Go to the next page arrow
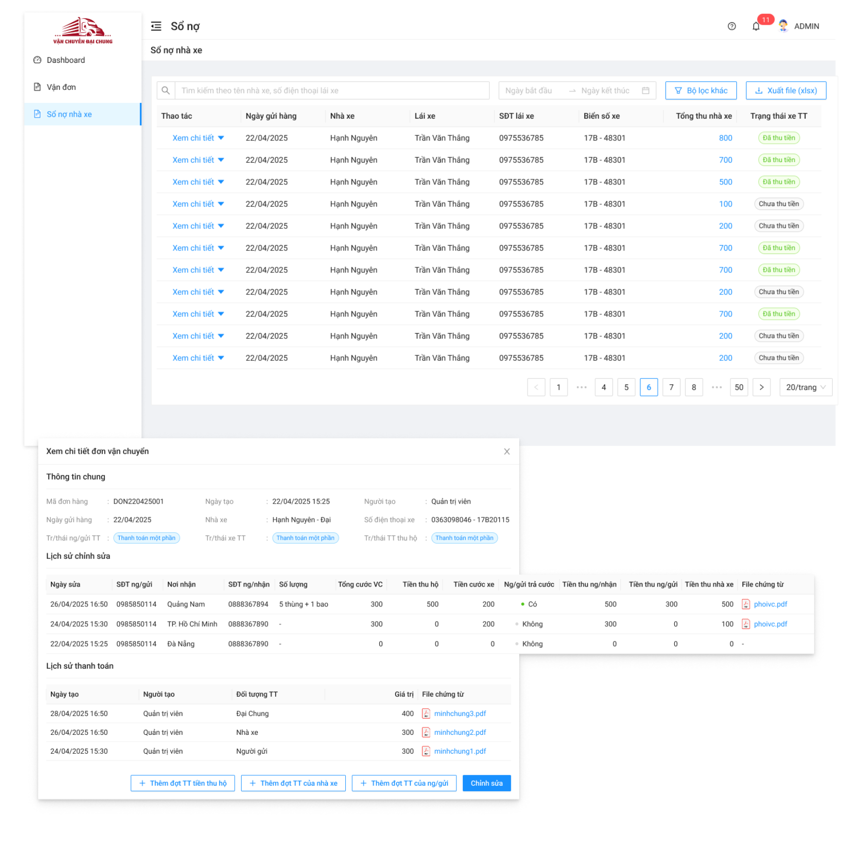Viewport: 858px width, 849px height. tap(761, 387)
